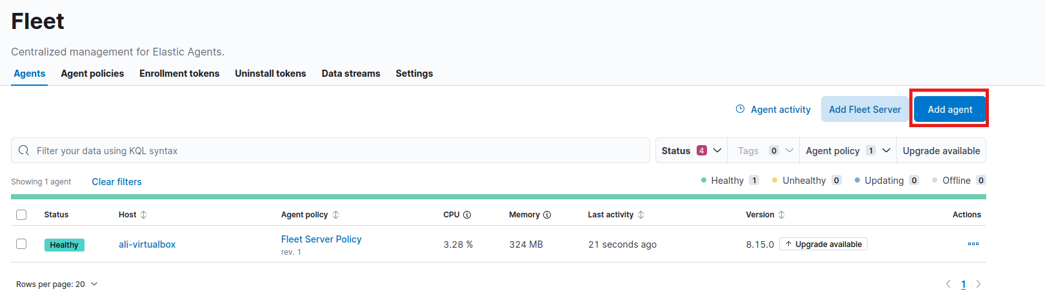Viewport: 1045px width, 298px height.
Task: Toggle the Upgrade available filter
Action: (x=941, y=150)
